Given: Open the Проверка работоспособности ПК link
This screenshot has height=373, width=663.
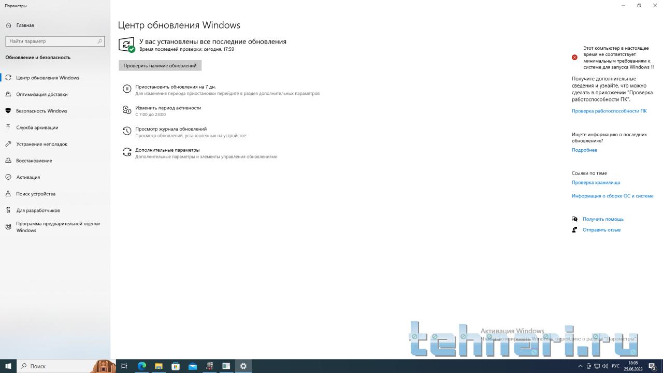Looking at the screenshot, I should (x=609, y=111).
